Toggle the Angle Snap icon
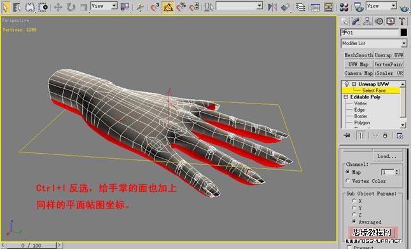 (x=168, y=7)
